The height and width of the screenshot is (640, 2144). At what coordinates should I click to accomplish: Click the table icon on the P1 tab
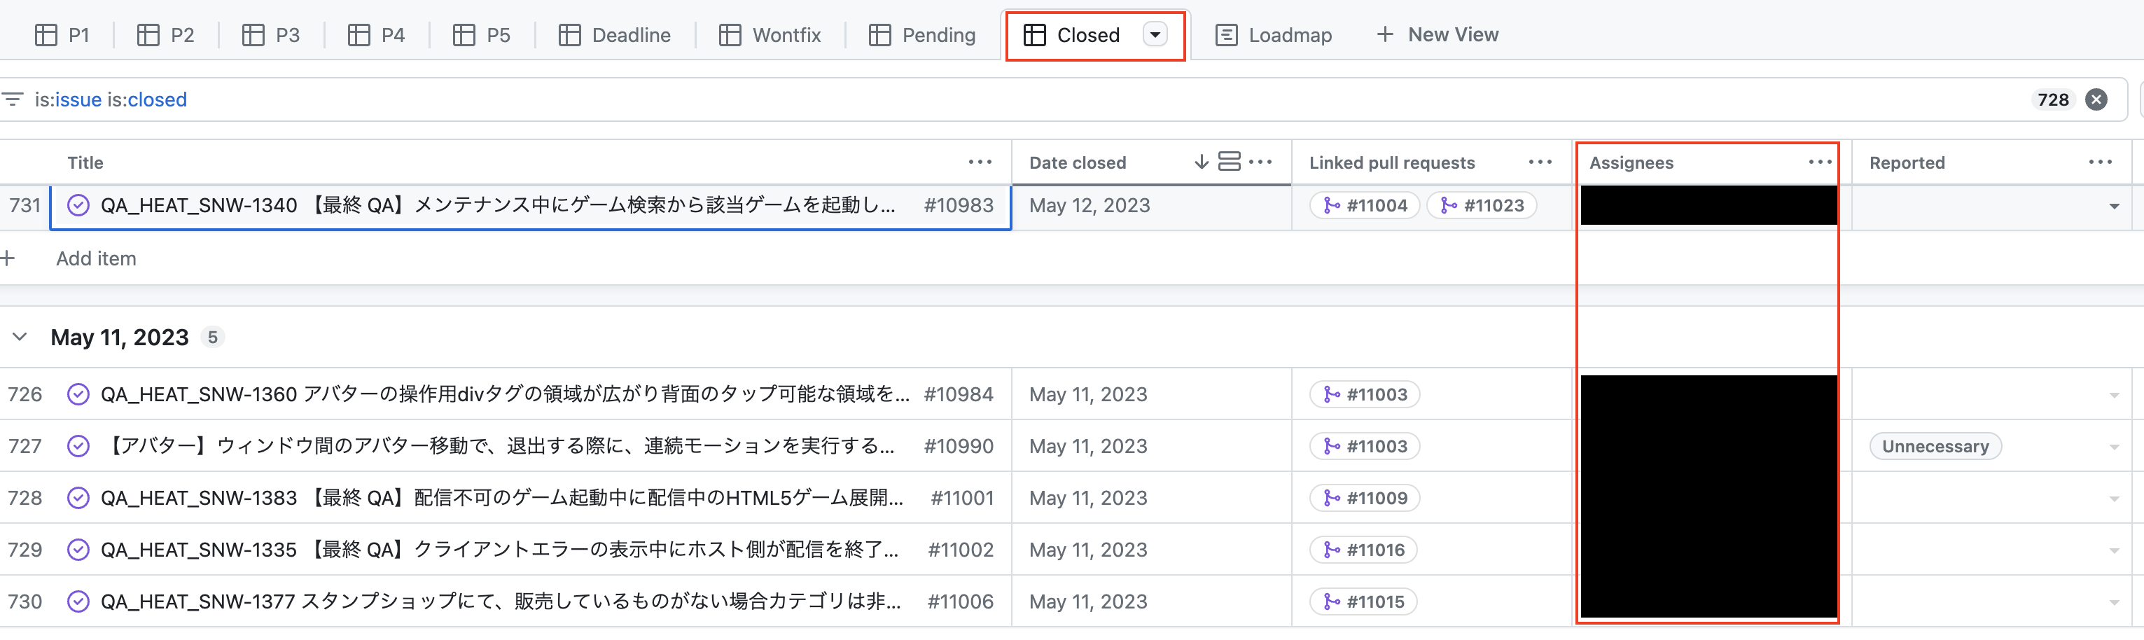pos(48,34)
